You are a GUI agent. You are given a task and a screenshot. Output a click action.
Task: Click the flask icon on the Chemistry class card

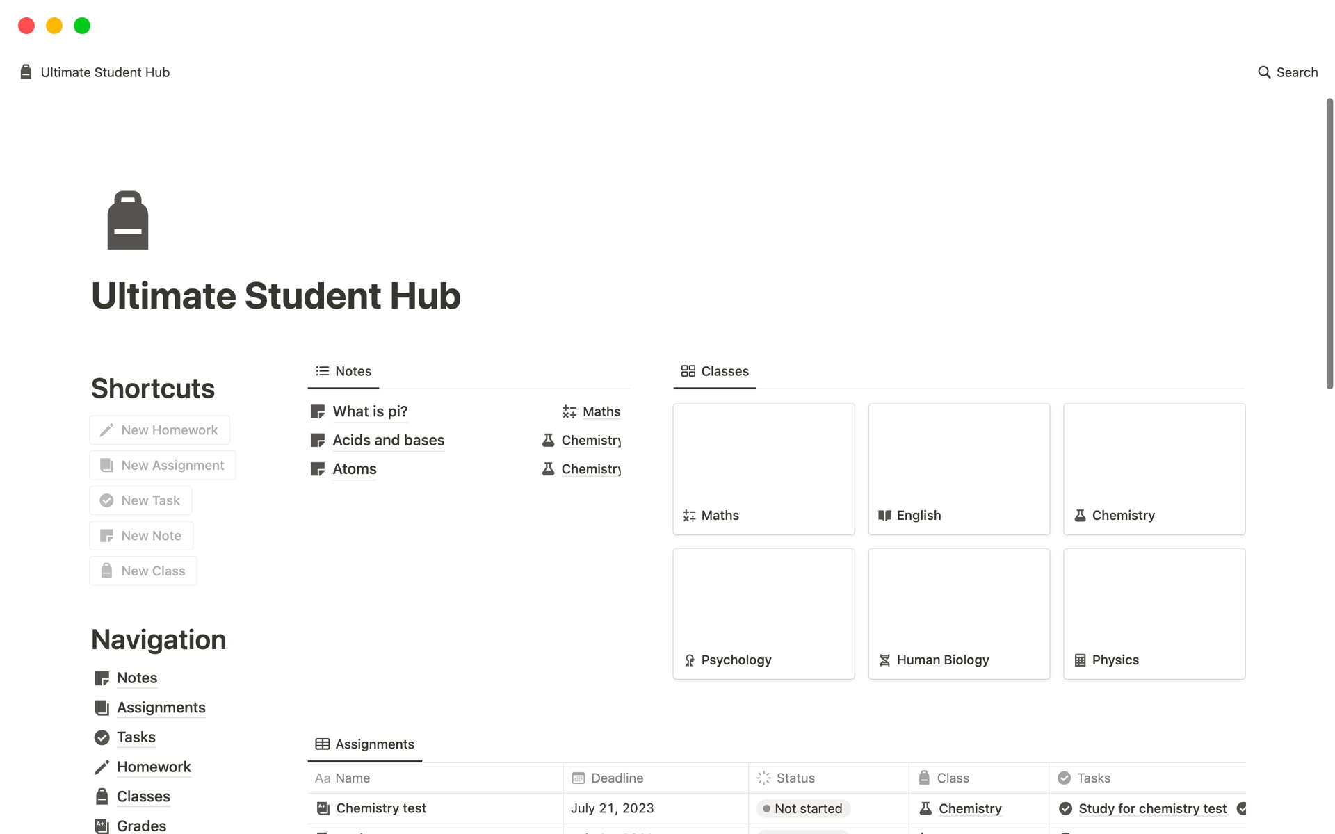click(x=1080, y=515)
